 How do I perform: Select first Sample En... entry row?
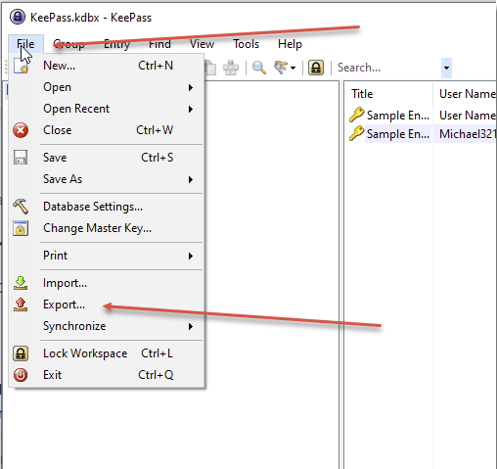point(398,116)
